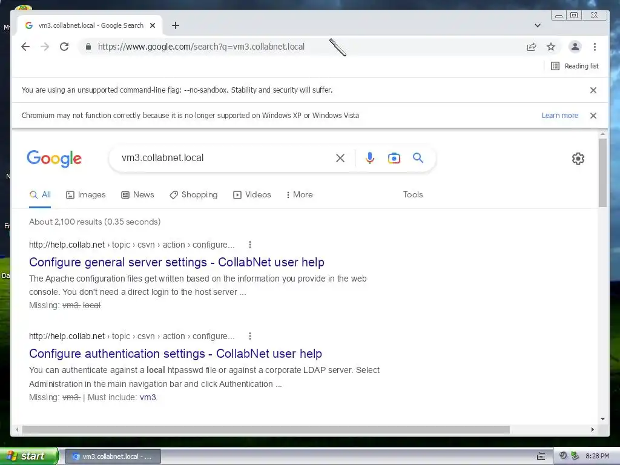The width and height of the screenshot is (620, 465).
Task: Submit search with magnifier icon
Action: (x=418, y=158)
